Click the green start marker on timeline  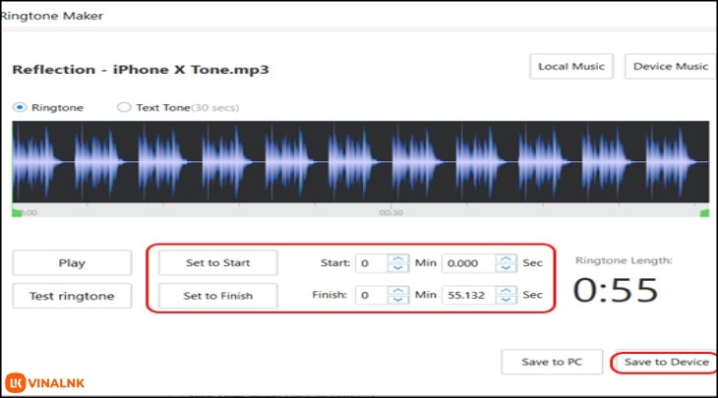click(17, 211)
